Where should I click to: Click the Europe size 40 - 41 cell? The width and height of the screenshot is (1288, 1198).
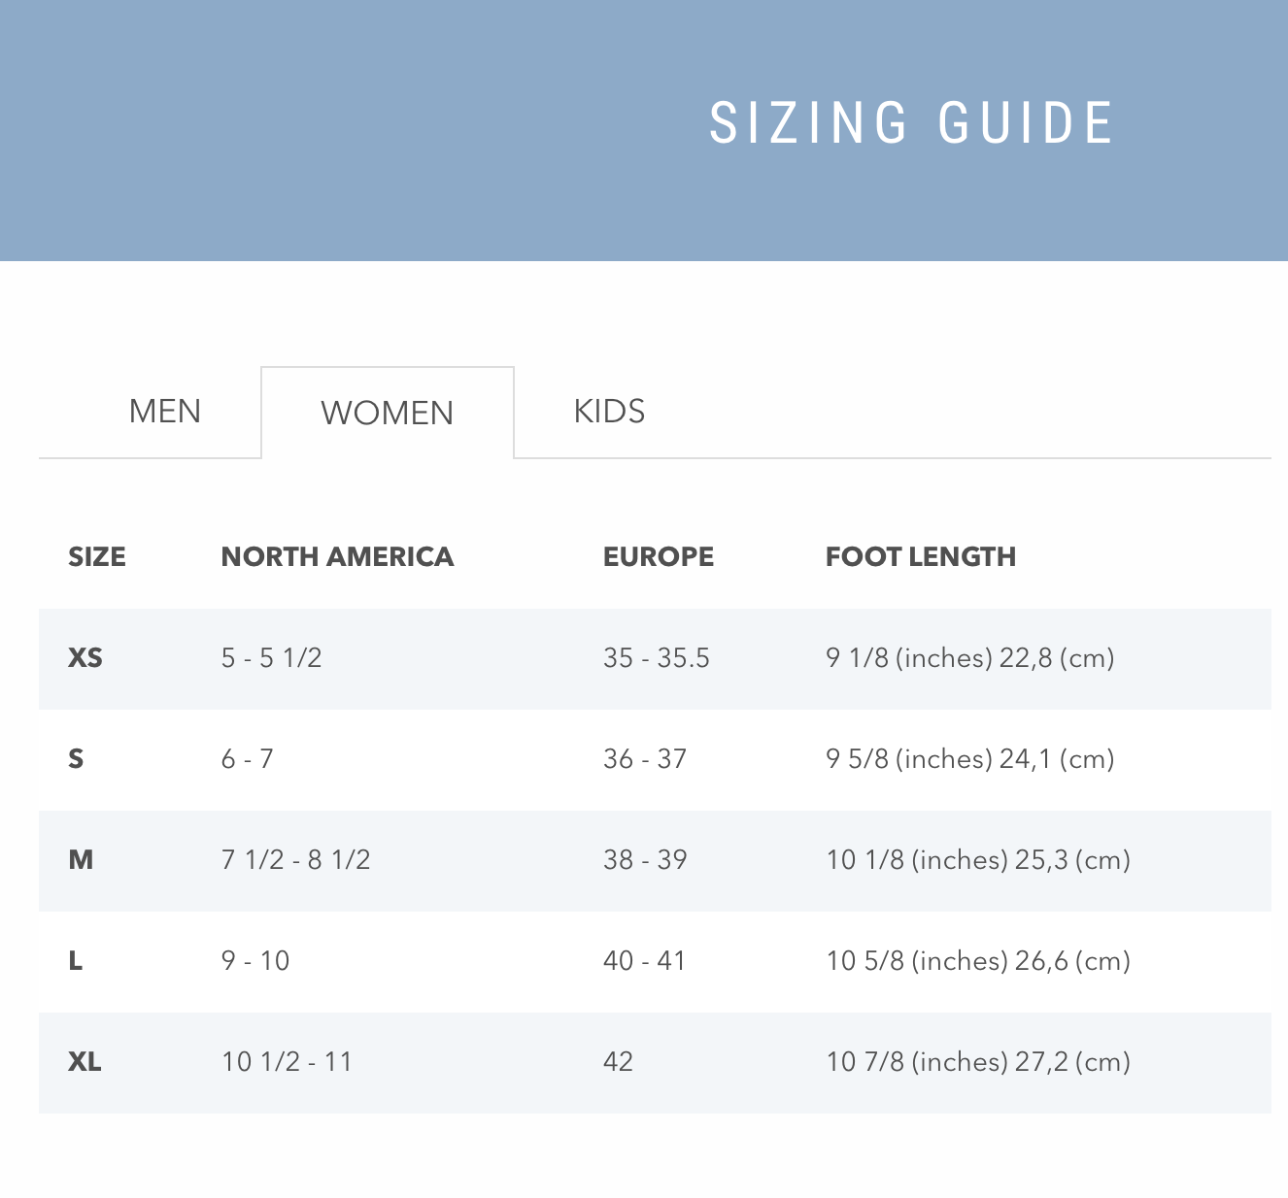coord(644,961)
